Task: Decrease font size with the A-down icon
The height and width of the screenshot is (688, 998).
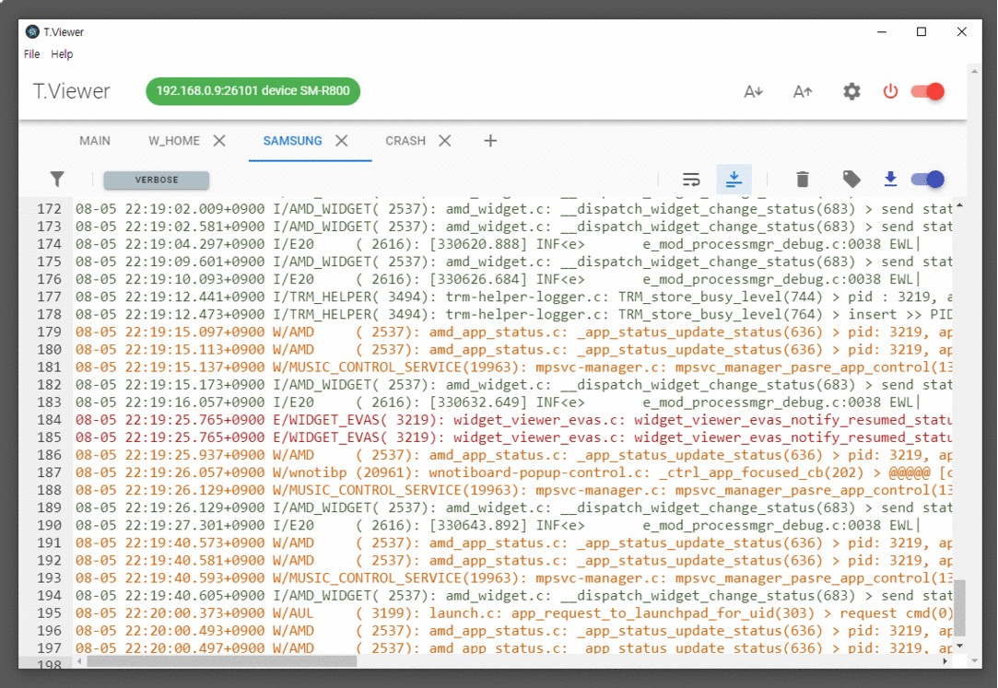Action: click(753, 91)
